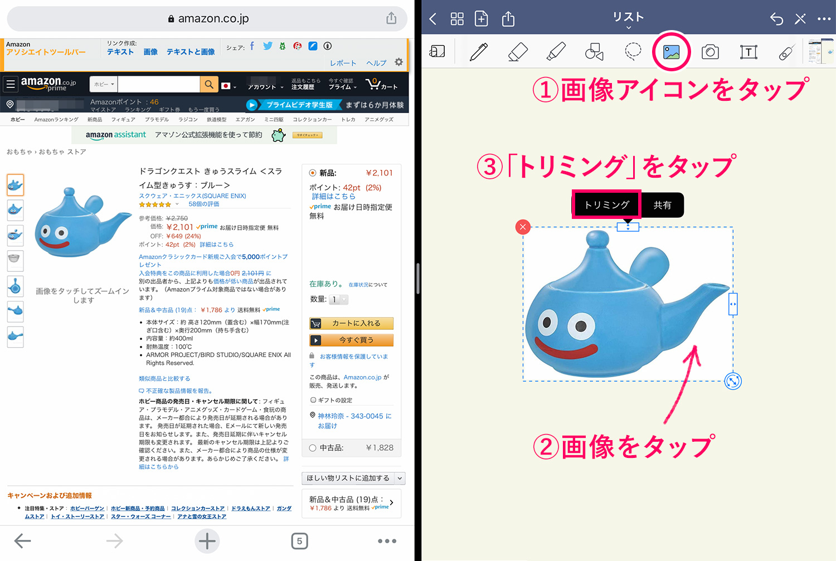The height and width of the screenshot is (561, 836).
Task: Click the Amazon search magnifier button
Action: pyautogui.click(x=208, y=84)
